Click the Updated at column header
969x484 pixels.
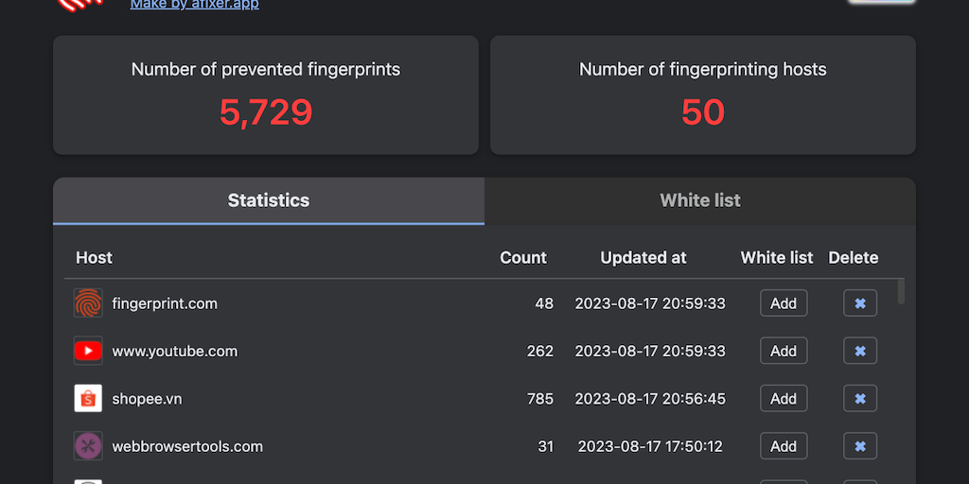point(643,257)
